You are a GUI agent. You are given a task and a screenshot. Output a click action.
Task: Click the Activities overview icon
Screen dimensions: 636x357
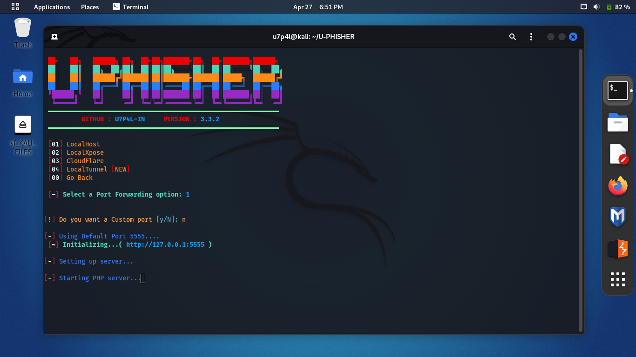15,7
